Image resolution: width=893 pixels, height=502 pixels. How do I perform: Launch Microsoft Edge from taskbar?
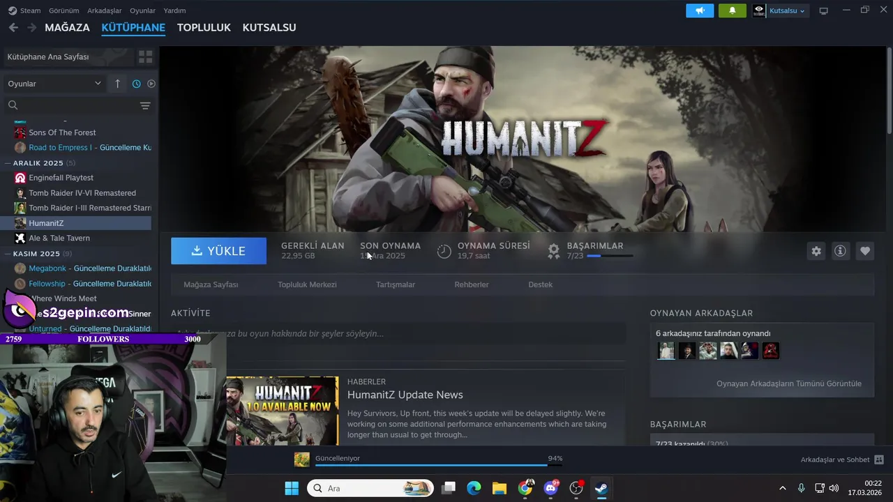(x=474, y=488)
